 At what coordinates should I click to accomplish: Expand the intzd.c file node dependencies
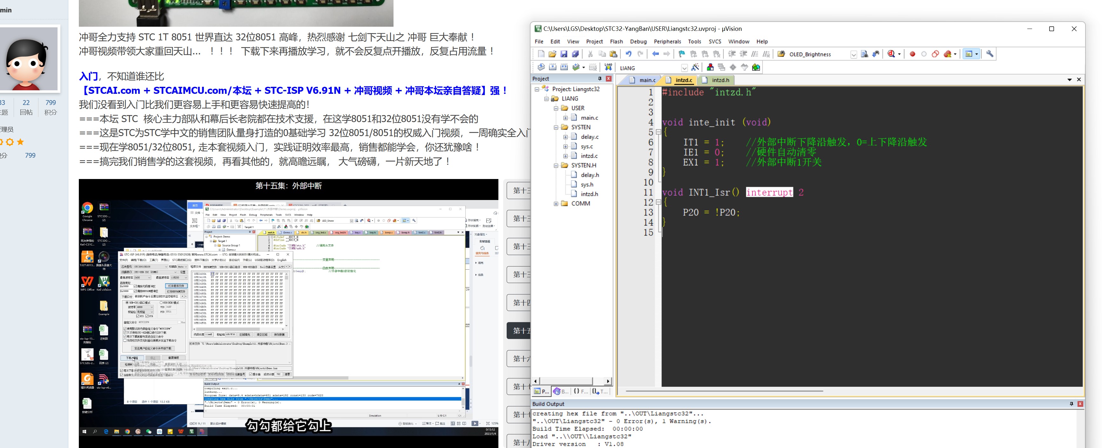point(565,156)
